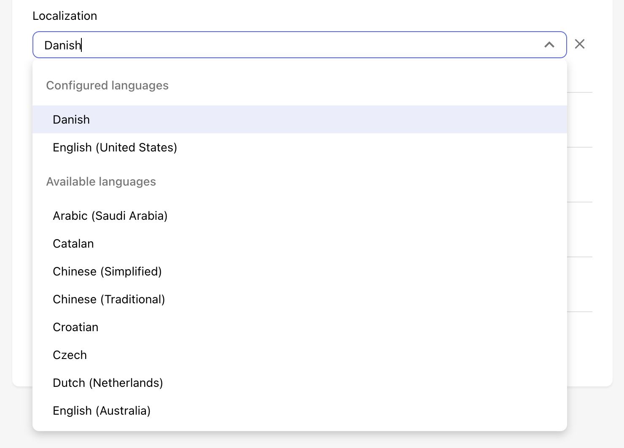Image resolution: width=624 pixels, height=448 pixels.
Task: Pick Catalan from available languages
Action: point(73,244)
